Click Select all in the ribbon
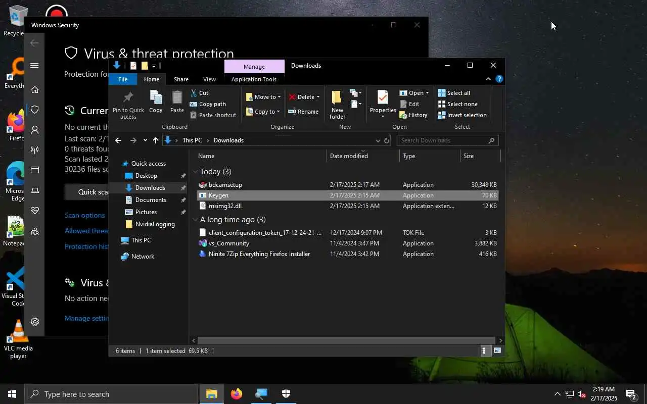 tap(454, 93)
